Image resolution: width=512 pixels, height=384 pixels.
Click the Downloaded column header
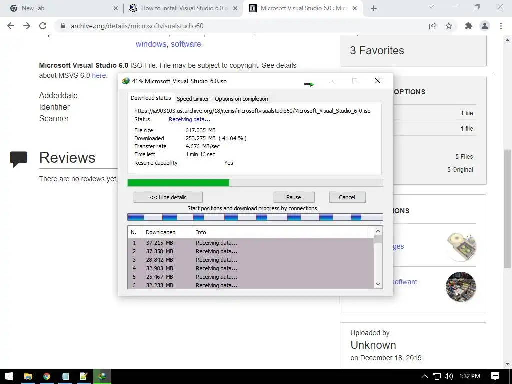[168, 232]
